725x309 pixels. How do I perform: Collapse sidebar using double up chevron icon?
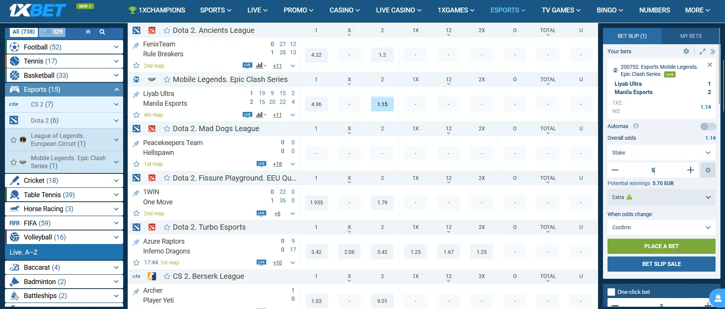(88, 32)
